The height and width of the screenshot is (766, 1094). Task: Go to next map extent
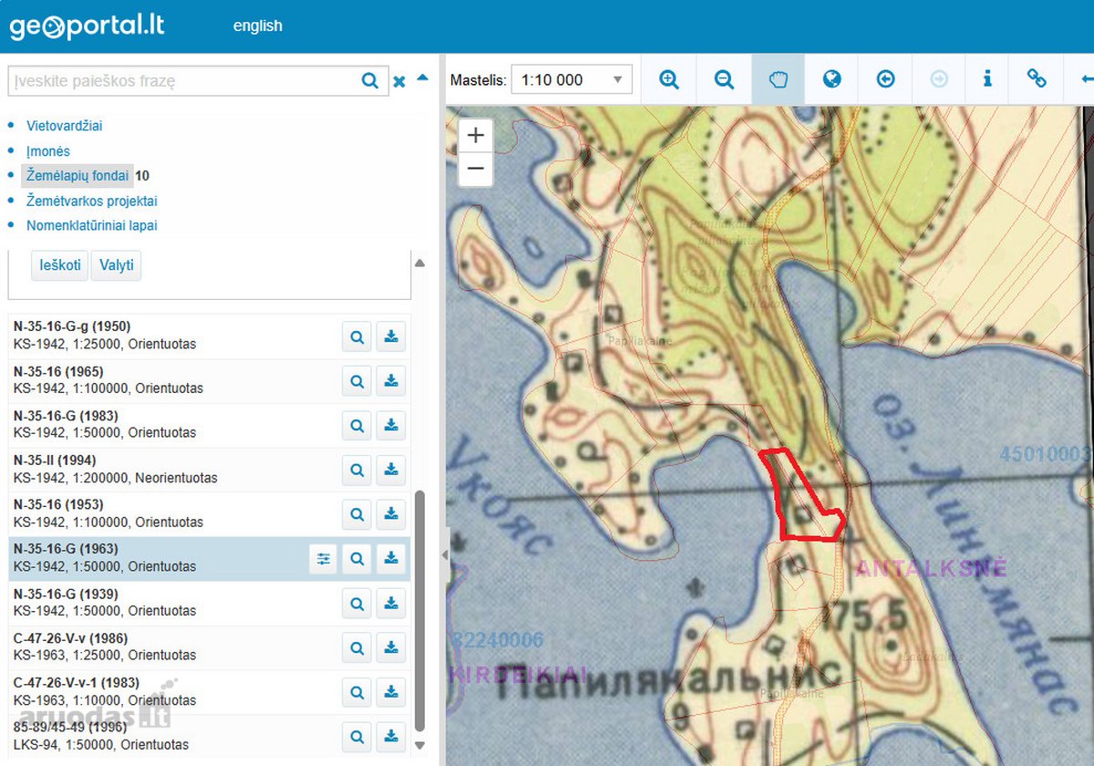(939, 79)
